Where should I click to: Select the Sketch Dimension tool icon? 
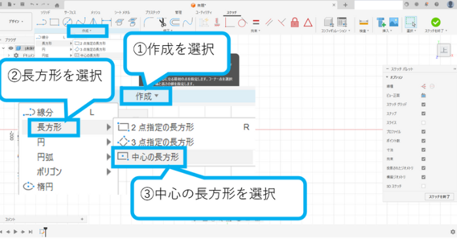point(107,22)
